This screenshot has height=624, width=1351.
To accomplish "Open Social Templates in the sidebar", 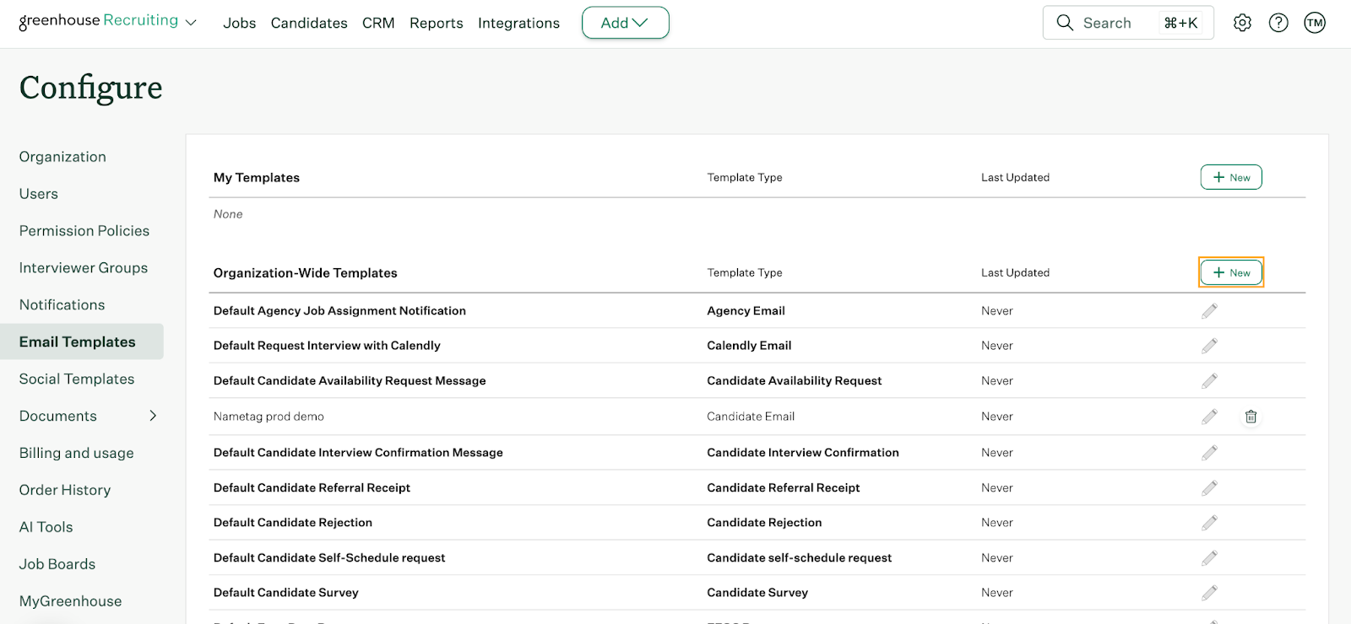I will (77, 379).
